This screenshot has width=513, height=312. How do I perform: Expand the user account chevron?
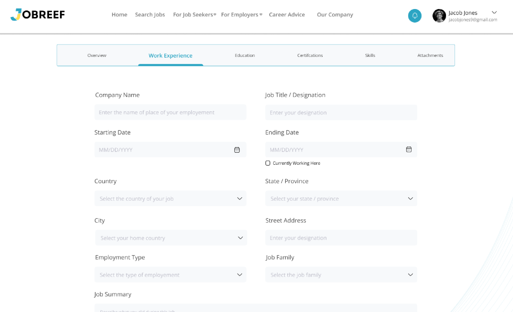pyautogui.click(x=494, y=12)
